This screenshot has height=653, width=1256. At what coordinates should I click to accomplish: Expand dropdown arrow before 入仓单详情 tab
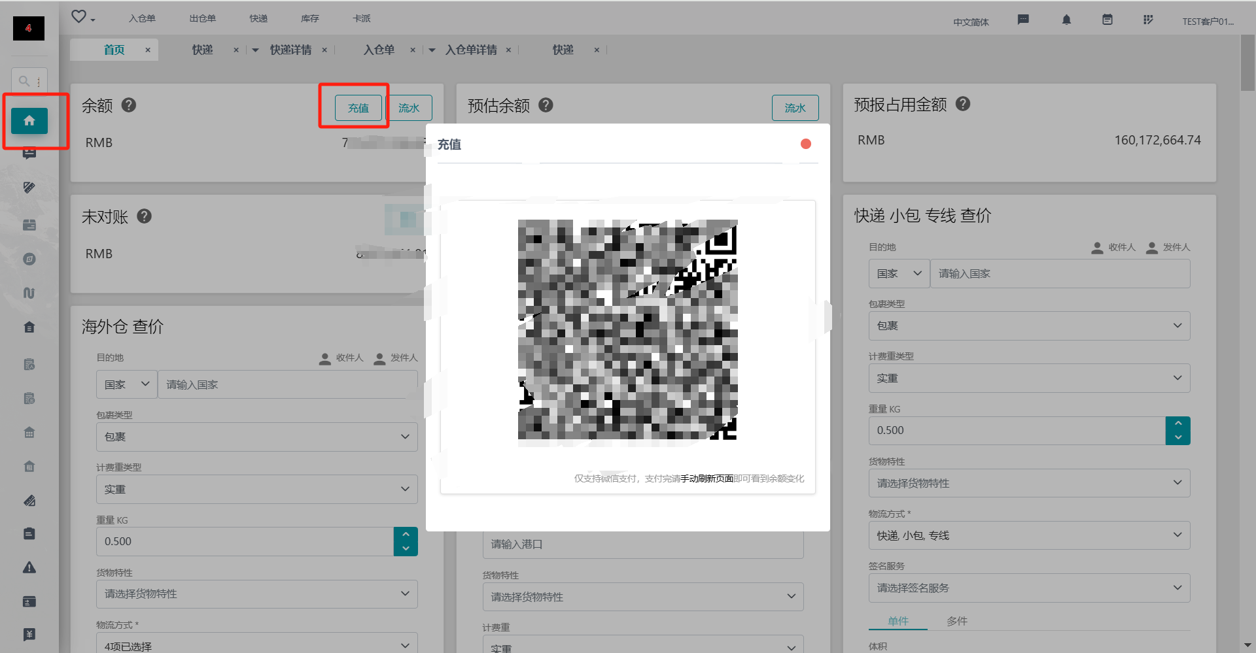[432, 50]
